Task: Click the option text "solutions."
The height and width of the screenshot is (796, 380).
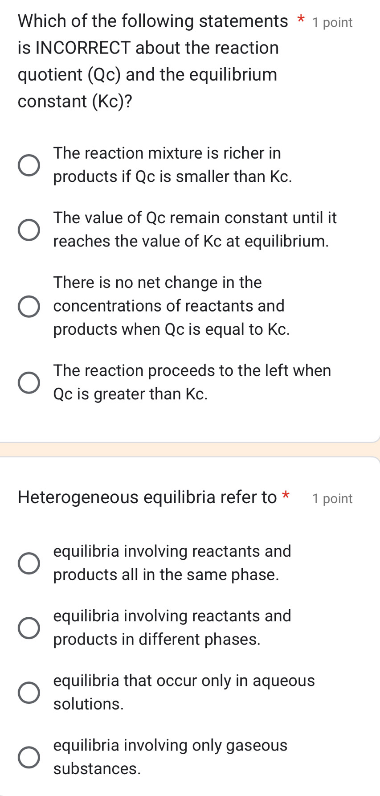Action: tap(88, 704)
